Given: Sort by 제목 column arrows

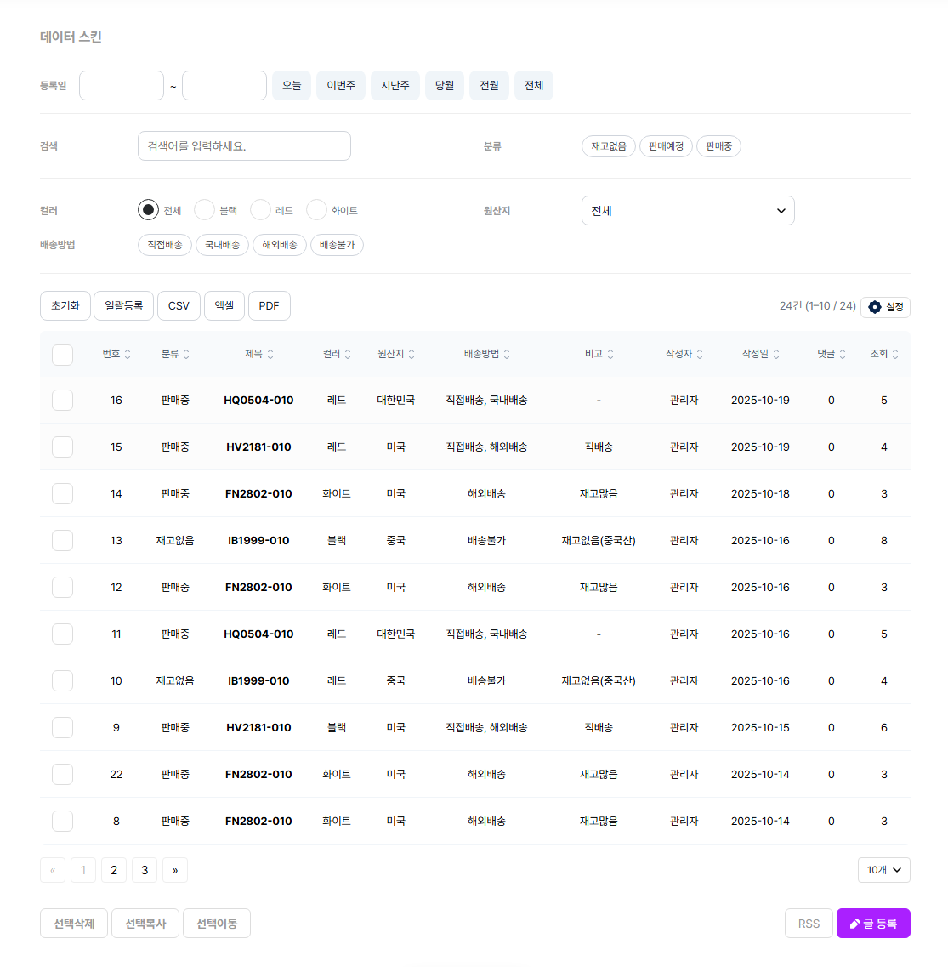Looking at the screenshot, I should [x=270, y=354].
